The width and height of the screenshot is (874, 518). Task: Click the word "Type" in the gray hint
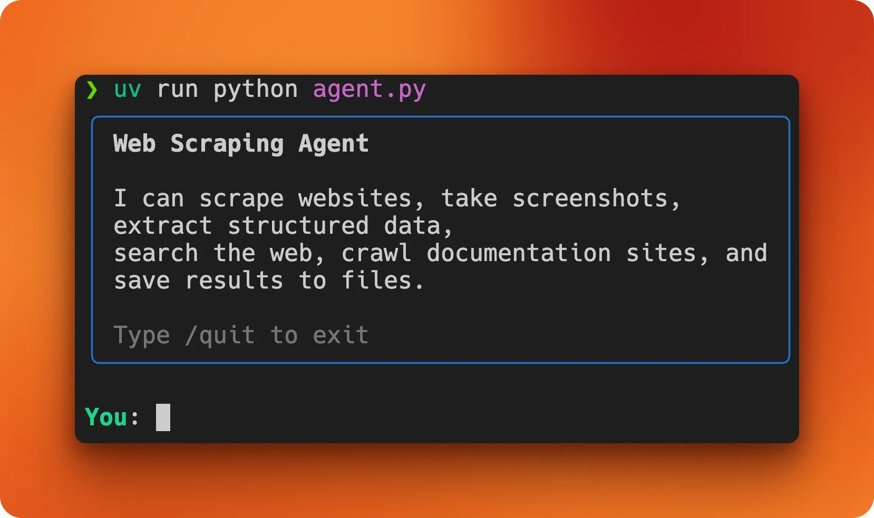(x=142, y=335)
